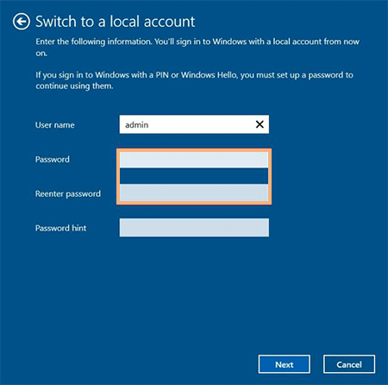This screenshot has width=388, height=385.
Task: Click the "Windows Hello" words in the notice
Action: (210, 75)
